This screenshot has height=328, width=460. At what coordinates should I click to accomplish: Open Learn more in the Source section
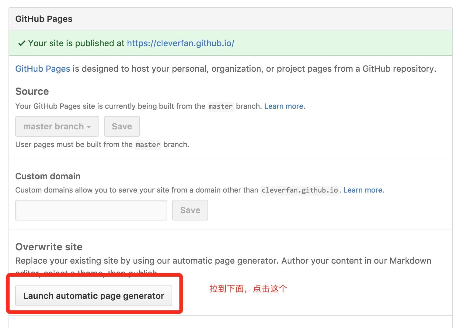tap(284, 106)
